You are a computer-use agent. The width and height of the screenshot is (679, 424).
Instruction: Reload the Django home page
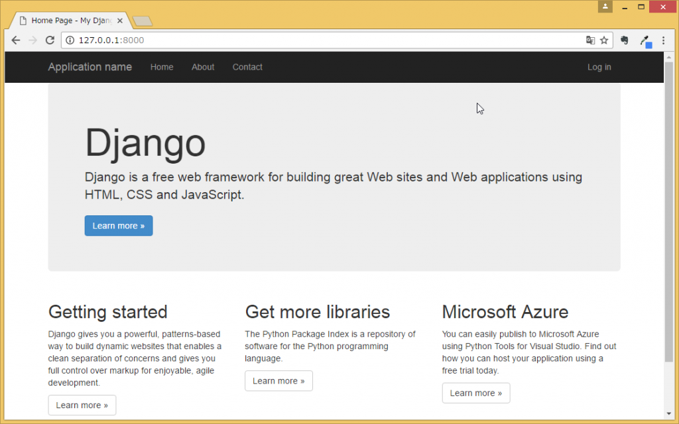50,40
